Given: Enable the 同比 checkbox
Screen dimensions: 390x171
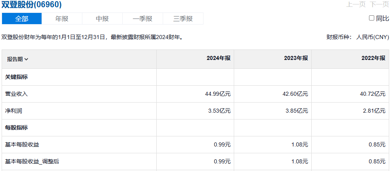Looking at the screenshot, I should click(371, 18).
